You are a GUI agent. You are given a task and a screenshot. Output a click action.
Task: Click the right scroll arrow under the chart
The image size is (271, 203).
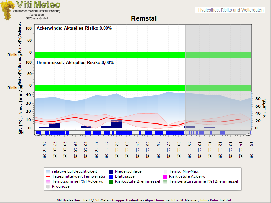(x=249, y=135)
